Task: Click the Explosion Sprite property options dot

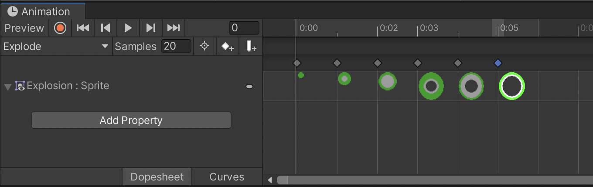Action: pos(249,87)
